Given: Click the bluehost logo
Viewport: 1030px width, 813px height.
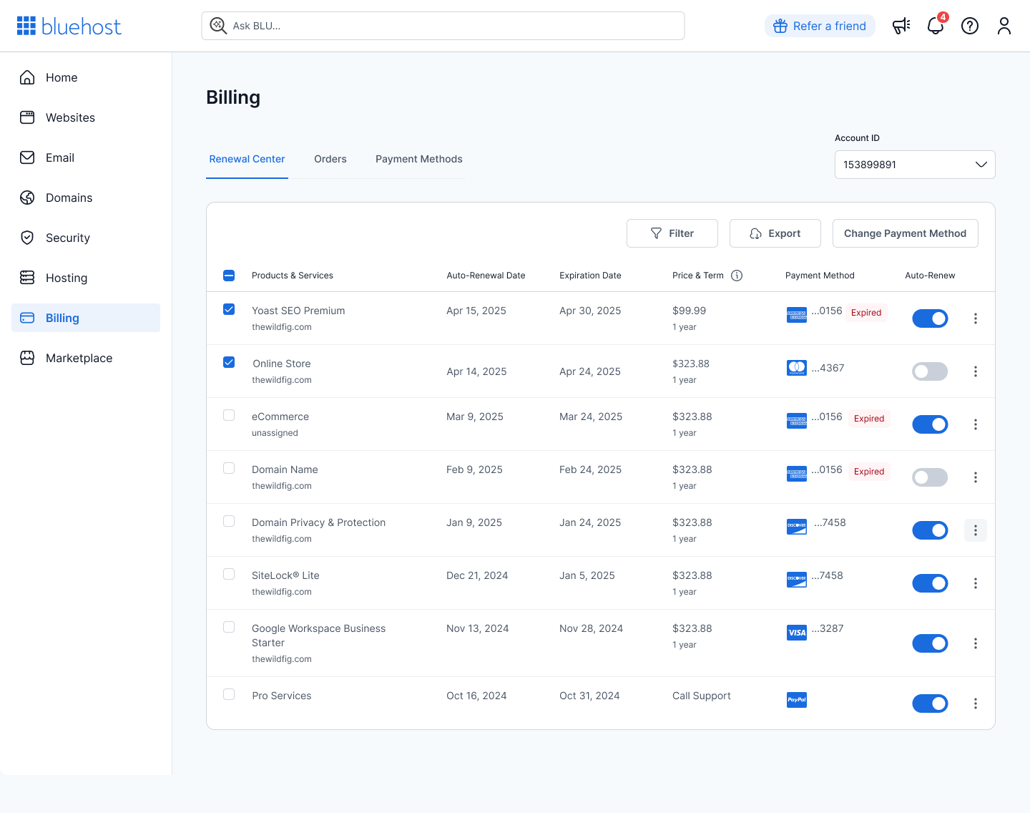Looking at the screenshot, I should [69, 26].
